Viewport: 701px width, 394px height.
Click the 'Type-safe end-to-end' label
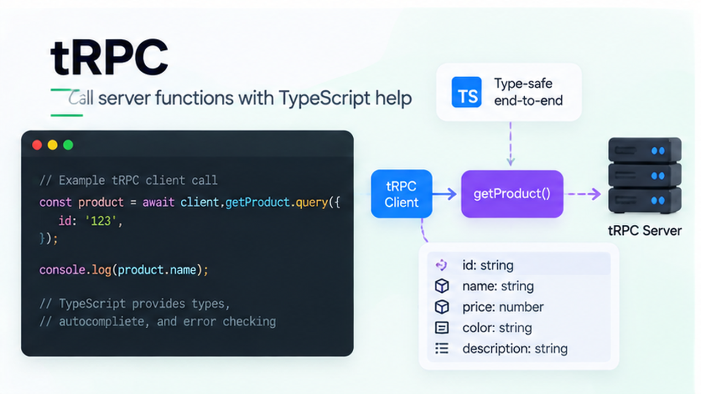click(x=528, y=92)
